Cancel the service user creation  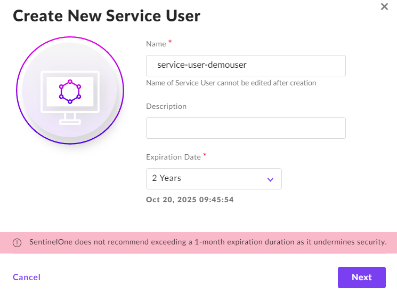tap(27, 277)
